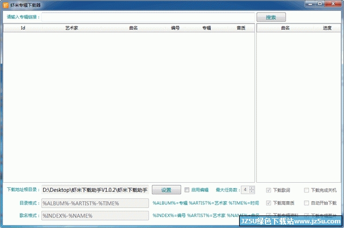Click the Xiami app icon in title bar
The height and width of the screenshot is (228, 344).
[x=6, y=5]
